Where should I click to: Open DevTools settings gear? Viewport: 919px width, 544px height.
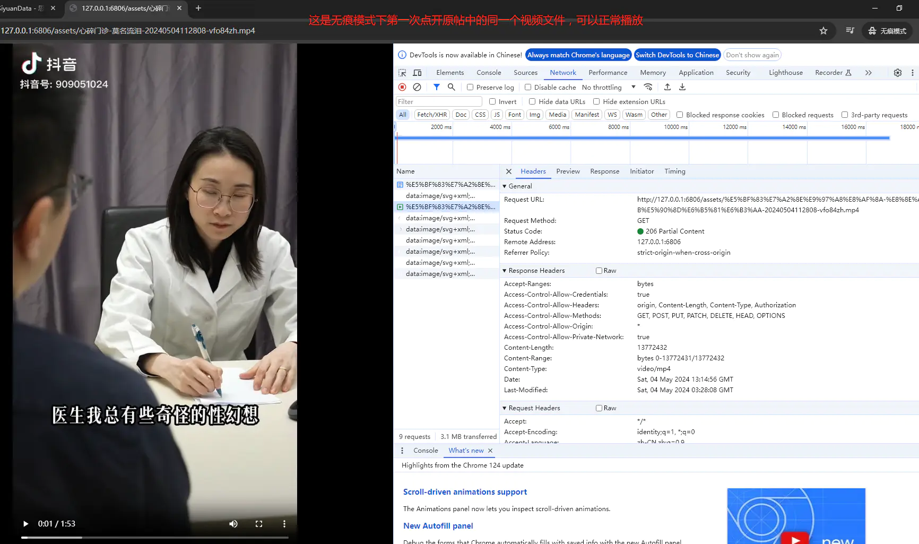click(897, 73)
